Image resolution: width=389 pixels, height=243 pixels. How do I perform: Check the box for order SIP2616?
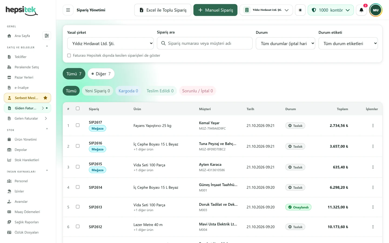[x=78, y=146]
